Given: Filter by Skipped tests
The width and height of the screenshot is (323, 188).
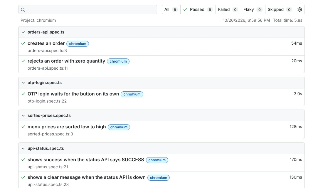Looking at the screenshot, I should pos(280,9).
